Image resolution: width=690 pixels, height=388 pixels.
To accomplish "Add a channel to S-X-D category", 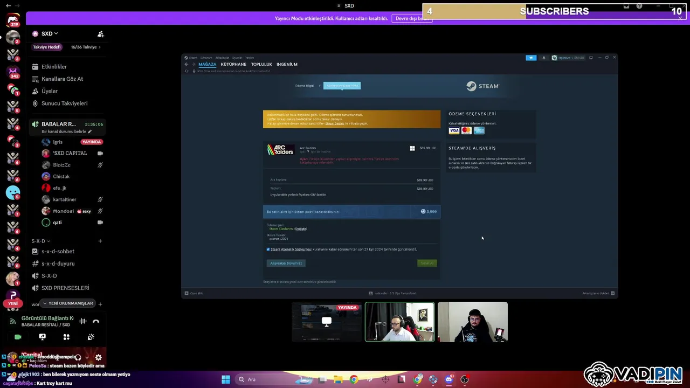I will pyautogui.click(x=100, y=241).
